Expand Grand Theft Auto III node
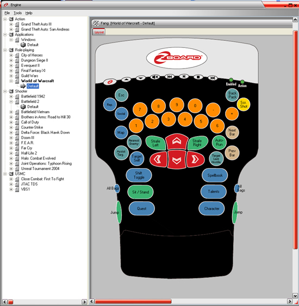The width and height of the screenshot is (299, 306). point(11,24)
